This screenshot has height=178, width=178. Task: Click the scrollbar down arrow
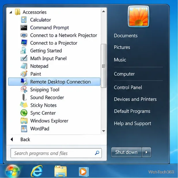tap(103, 131)
